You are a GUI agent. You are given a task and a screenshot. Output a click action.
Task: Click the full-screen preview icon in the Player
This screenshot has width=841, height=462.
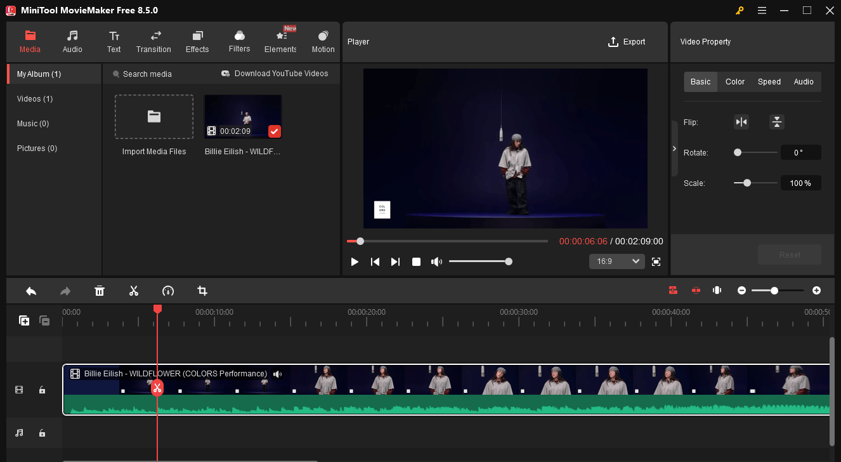click(656, 261)
